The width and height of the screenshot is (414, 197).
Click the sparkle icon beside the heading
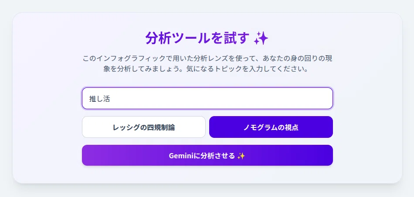[261, 39]
